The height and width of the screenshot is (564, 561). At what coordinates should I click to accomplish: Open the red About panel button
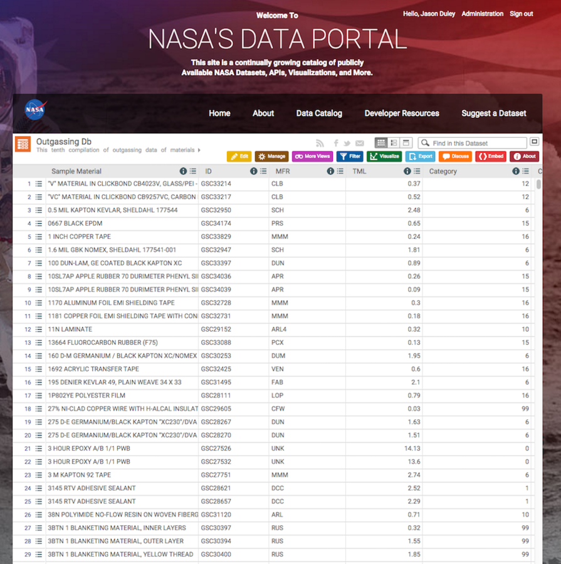pyautogui.click(x=524, y=157)
